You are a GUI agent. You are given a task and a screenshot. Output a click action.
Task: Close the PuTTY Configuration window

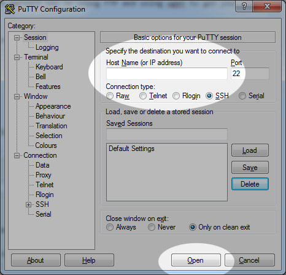[x=267, y=6]
